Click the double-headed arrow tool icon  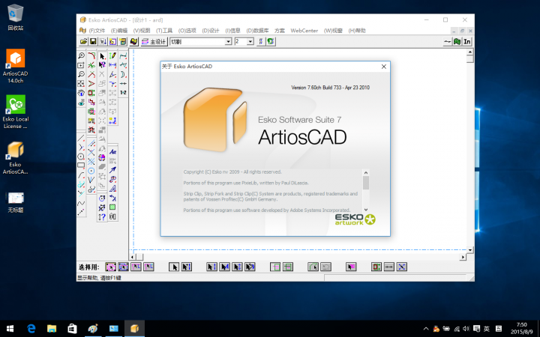click(x=123, y=84)
